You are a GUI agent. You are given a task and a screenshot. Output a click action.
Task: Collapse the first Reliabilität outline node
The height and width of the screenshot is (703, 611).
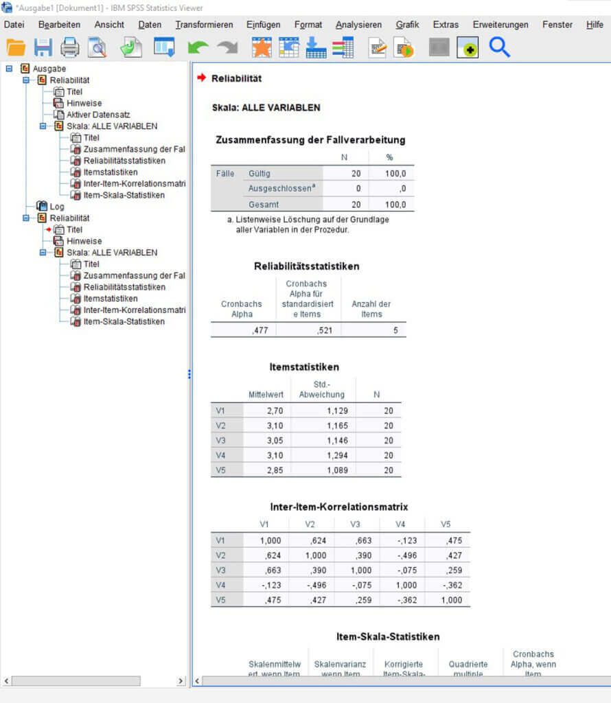click(26, 80)
